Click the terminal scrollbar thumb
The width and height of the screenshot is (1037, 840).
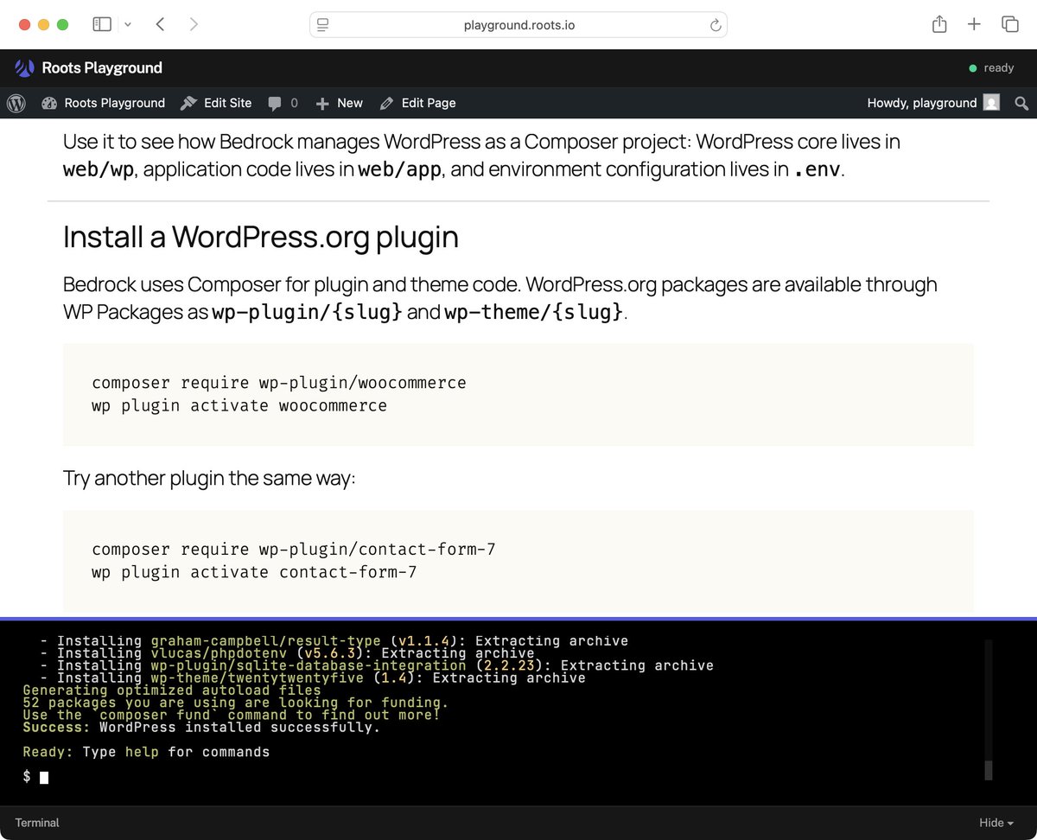click(x=989, y=770)
